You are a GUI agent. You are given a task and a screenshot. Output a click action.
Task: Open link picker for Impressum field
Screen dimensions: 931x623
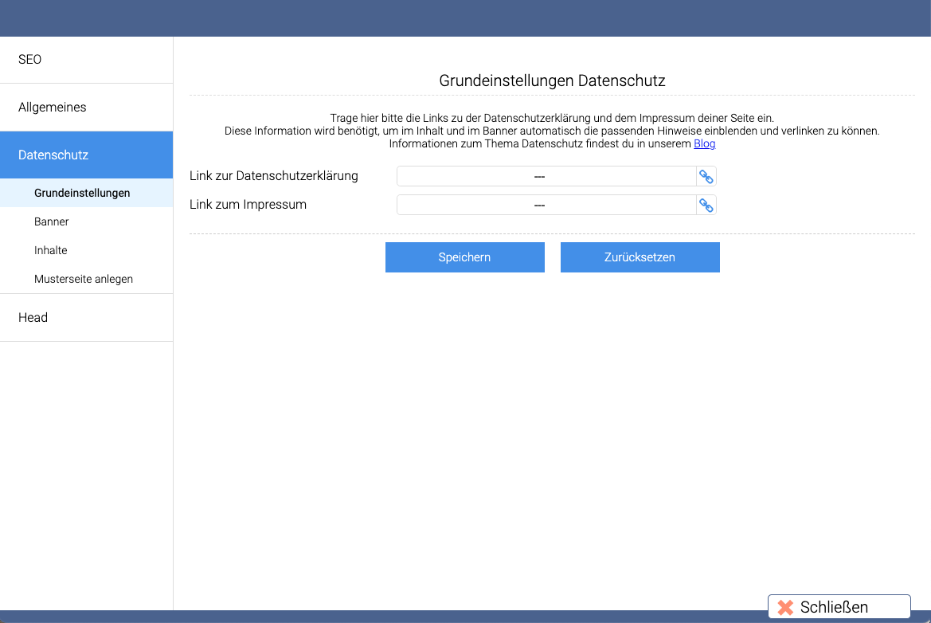point(706,205)
